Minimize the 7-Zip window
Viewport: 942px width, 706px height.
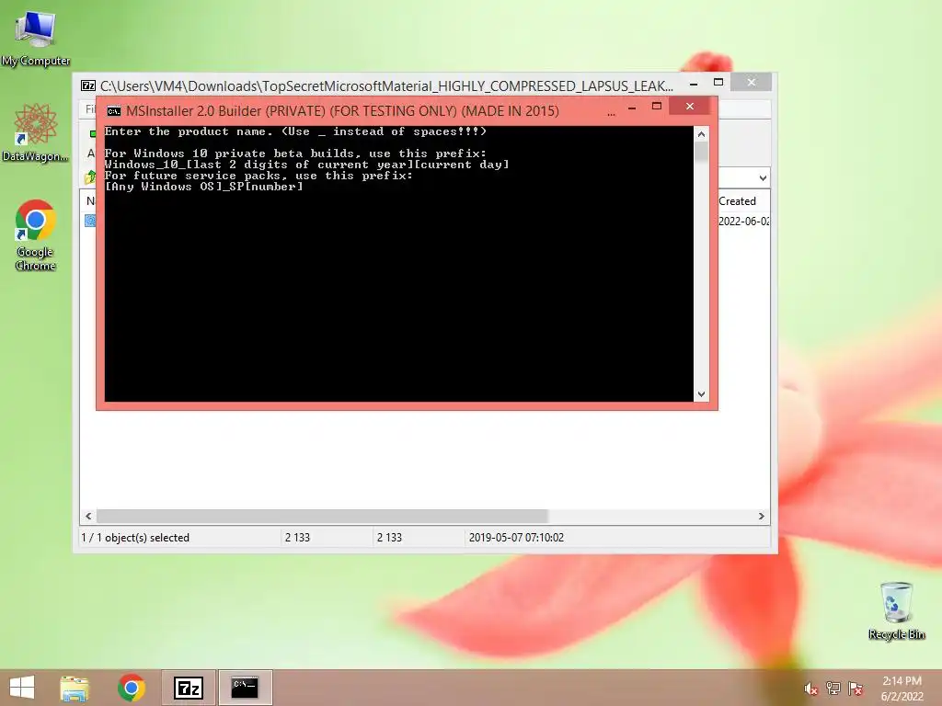tap(694, 84)
